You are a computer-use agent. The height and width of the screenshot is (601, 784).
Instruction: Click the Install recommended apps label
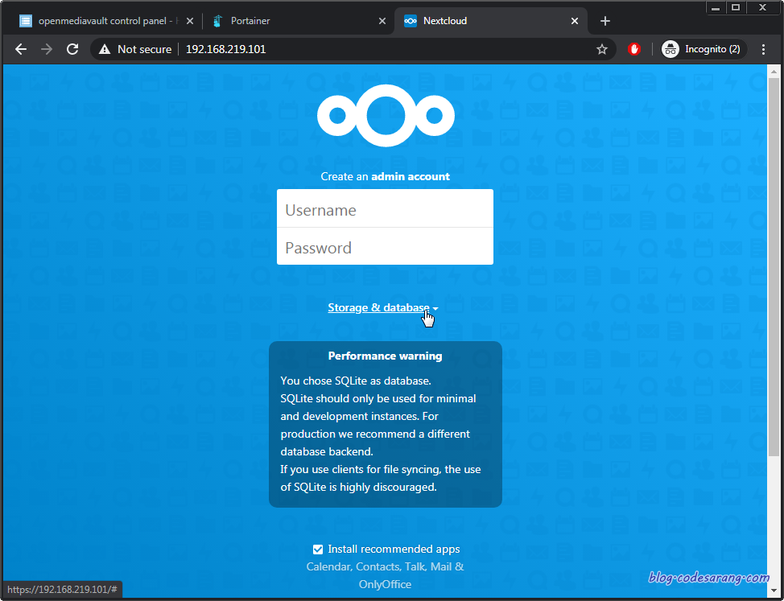[394, 549]
